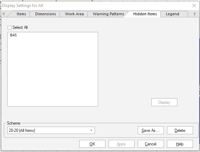
Task: Go to the Warning Patterns tab
Action: point(108,14)
